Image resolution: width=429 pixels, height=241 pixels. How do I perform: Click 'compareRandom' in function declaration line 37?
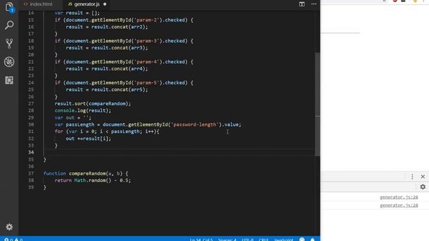click(87, 173)
